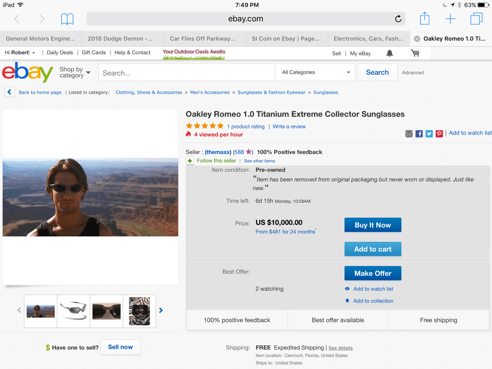
Task: Click the Make Offer button
Action: click(x=373, y=273)
